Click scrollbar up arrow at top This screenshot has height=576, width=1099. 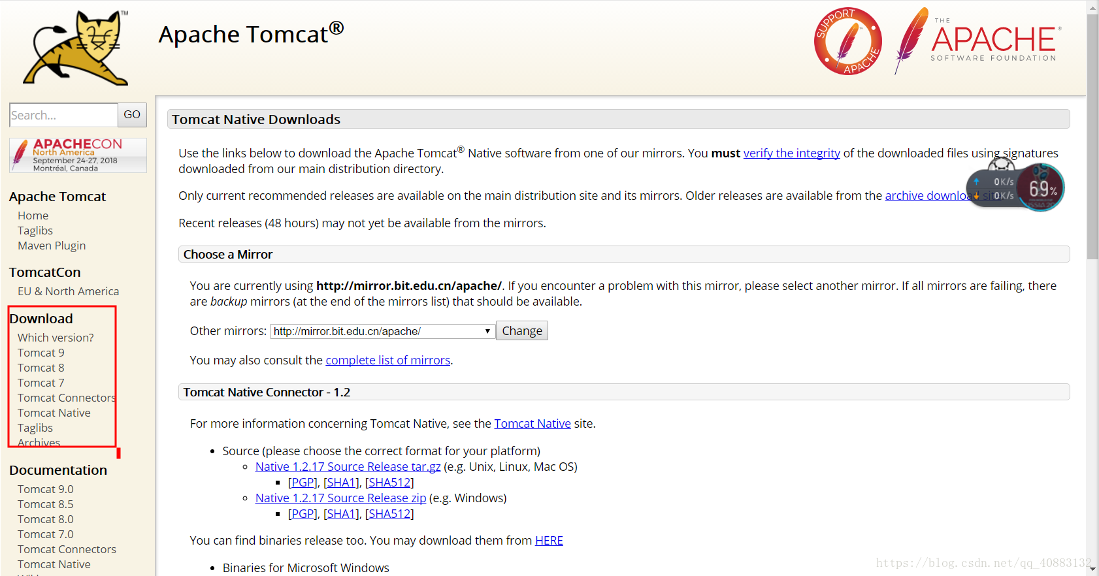pos(1092,7)
